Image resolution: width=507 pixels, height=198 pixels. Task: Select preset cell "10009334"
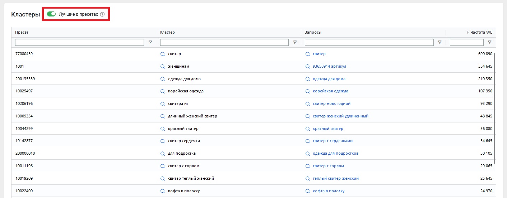24,116
